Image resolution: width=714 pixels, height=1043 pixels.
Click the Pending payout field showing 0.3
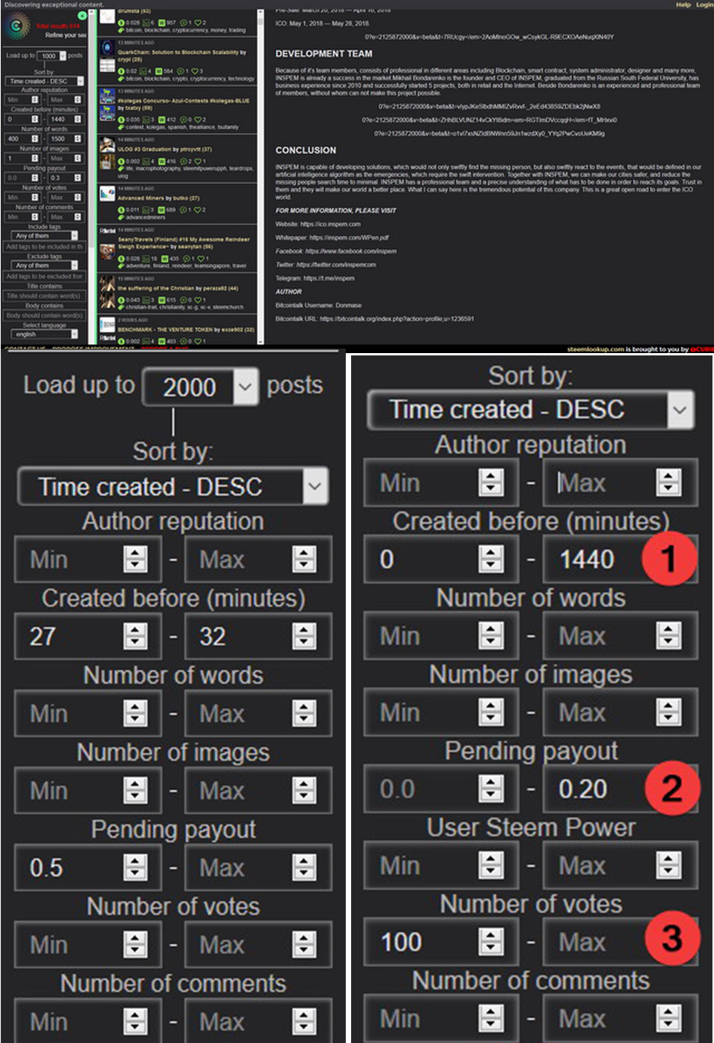[65, 178]
